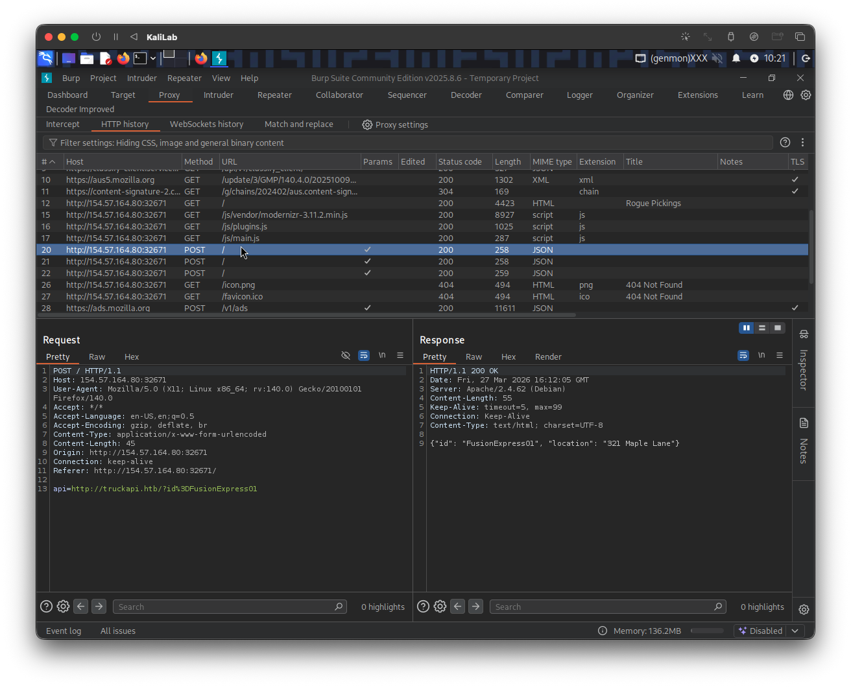Switch to the Repeater tab
The image size is (851, 687).
pos(274,95)
